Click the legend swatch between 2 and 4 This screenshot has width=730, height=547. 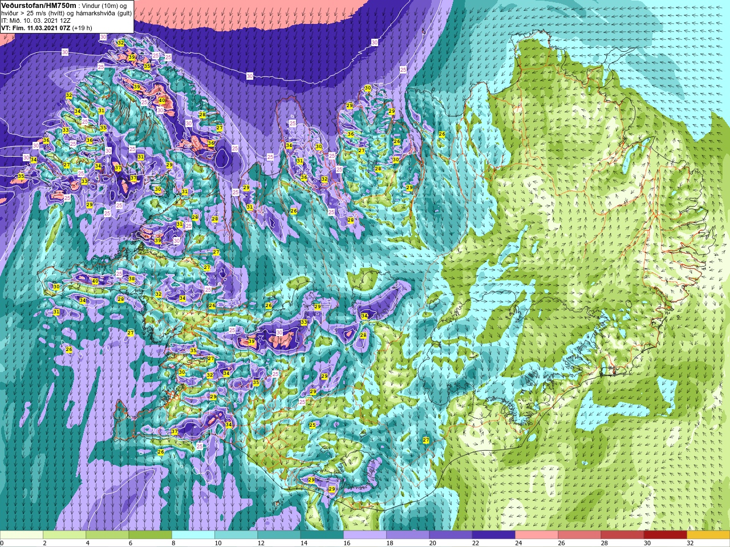pyautogui.click(x=64, y=535)
